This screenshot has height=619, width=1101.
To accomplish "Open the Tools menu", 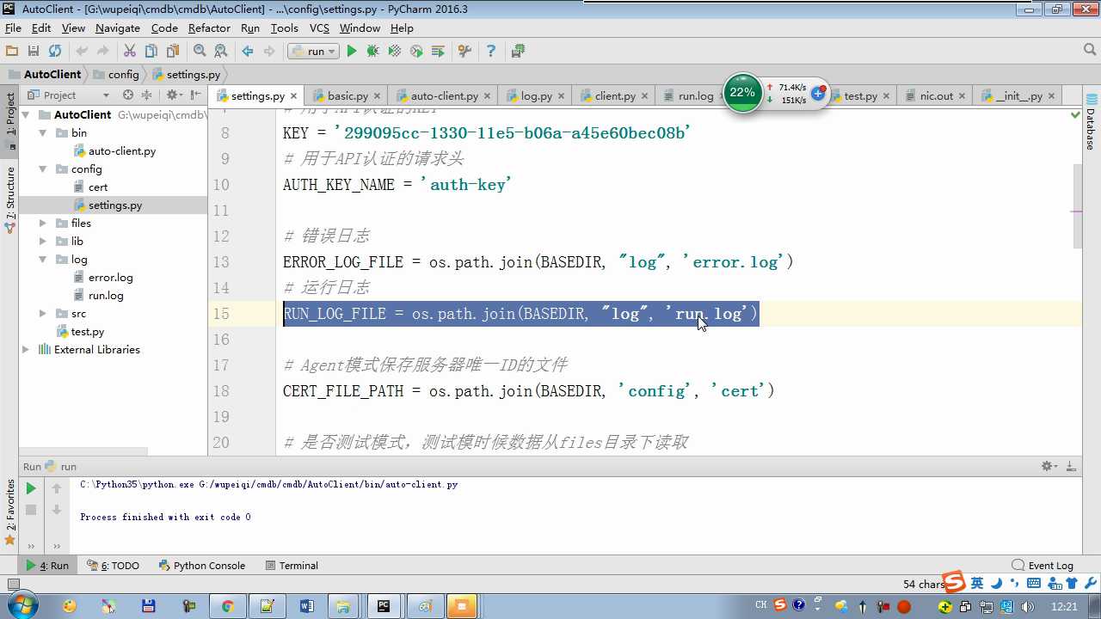I will [284, 28].
